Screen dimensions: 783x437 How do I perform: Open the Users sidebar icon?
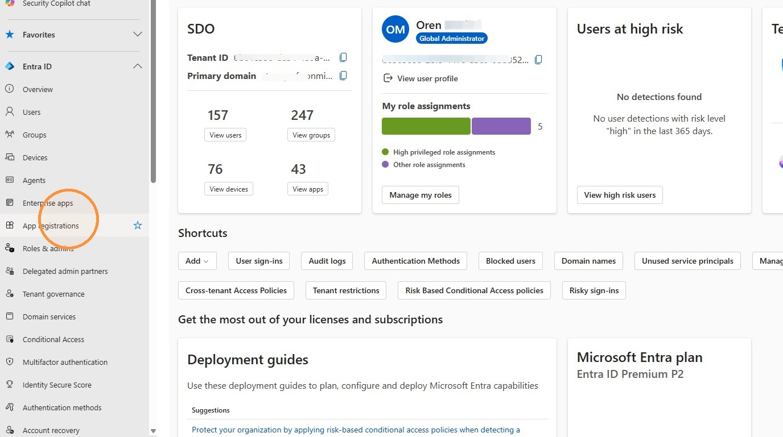tap(10, 112)
